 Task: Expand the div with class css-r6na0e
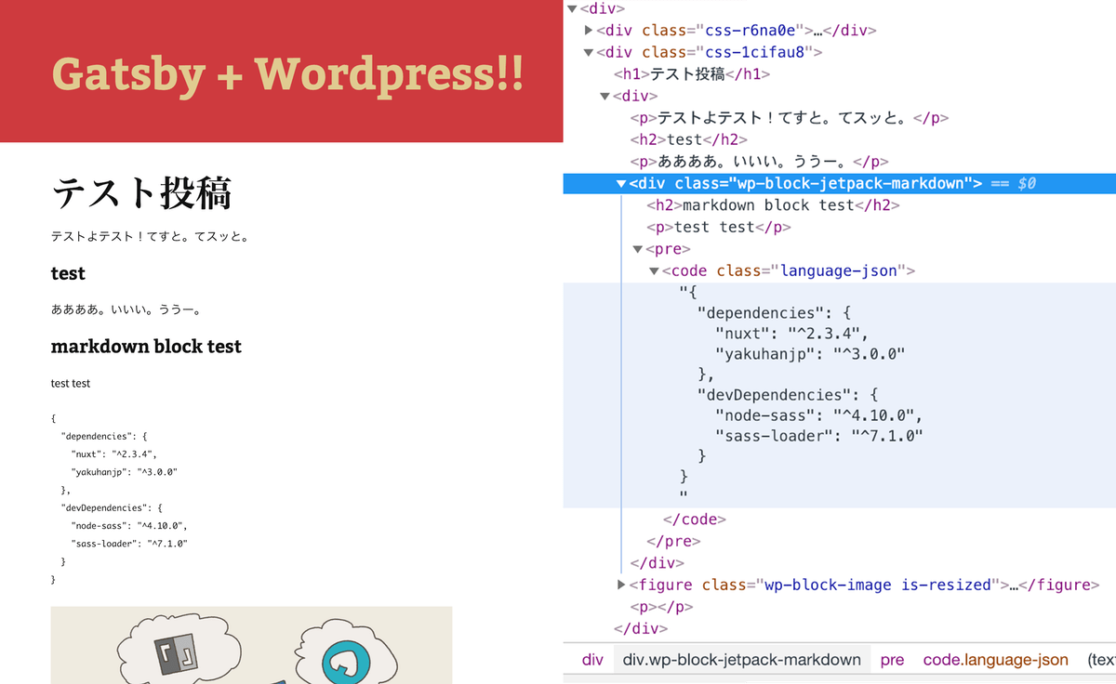click(590, 30)
